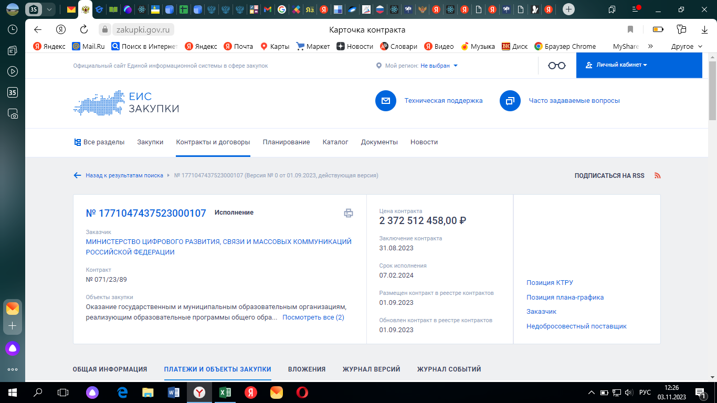Click the envelope Техническая поддержка icon
717x403 pixels.
[x=386, y=101]
